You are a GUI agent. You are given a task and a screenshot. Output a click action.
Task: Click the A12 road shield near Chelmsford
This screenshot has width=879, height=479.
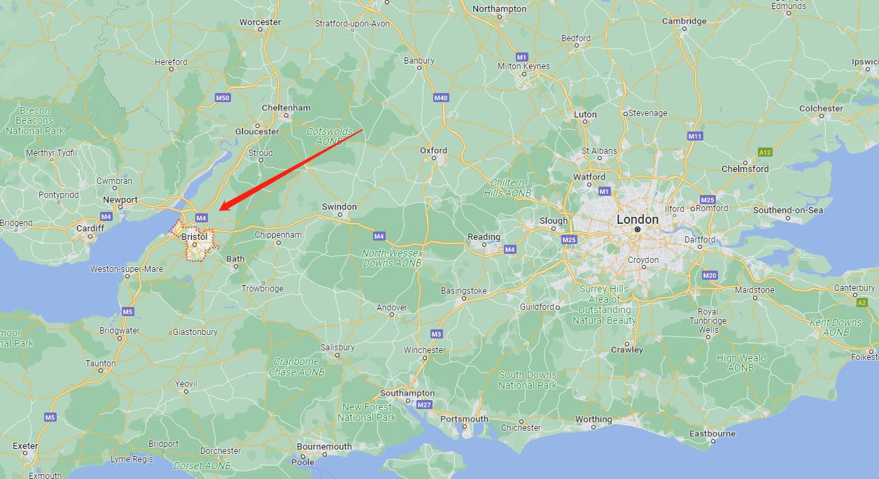765,152
